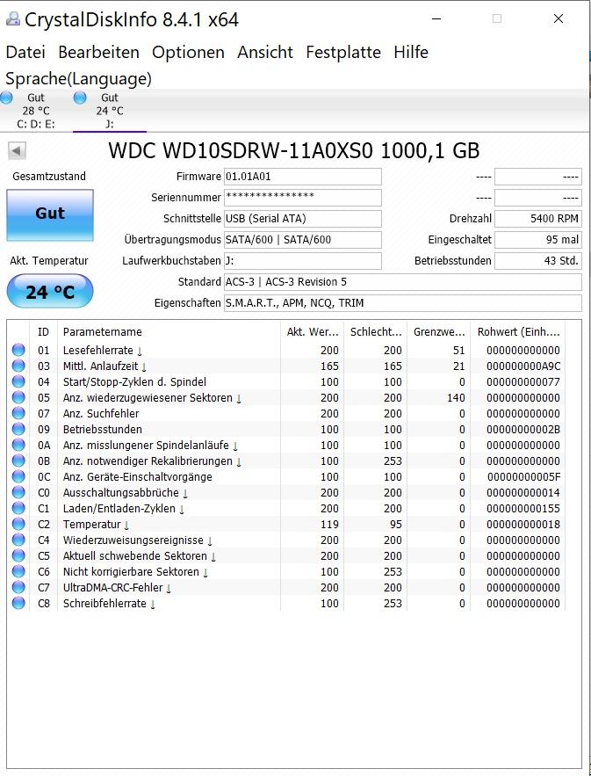Open the Ansicht menu
This screenshot has height=776, width=591.
[265, 52]
